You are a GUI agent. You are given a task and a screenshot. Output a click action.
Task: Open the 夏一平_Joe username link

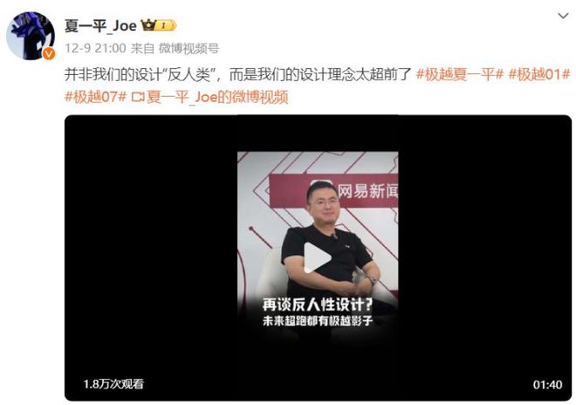pyautogui.click(x=100, y=25)
